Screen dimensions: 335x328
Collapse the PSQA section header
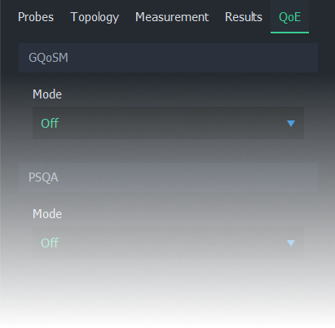point(168,177)
